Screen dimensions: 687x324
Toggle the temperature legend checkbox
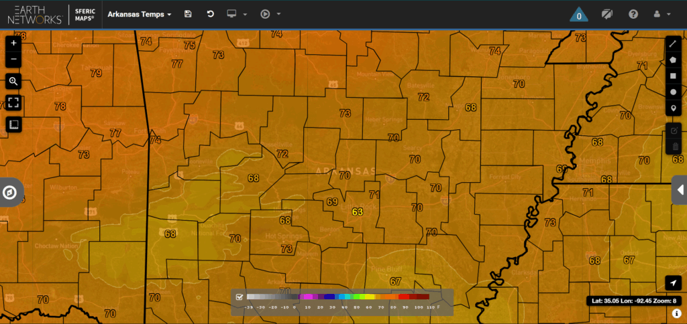(240, 297)
